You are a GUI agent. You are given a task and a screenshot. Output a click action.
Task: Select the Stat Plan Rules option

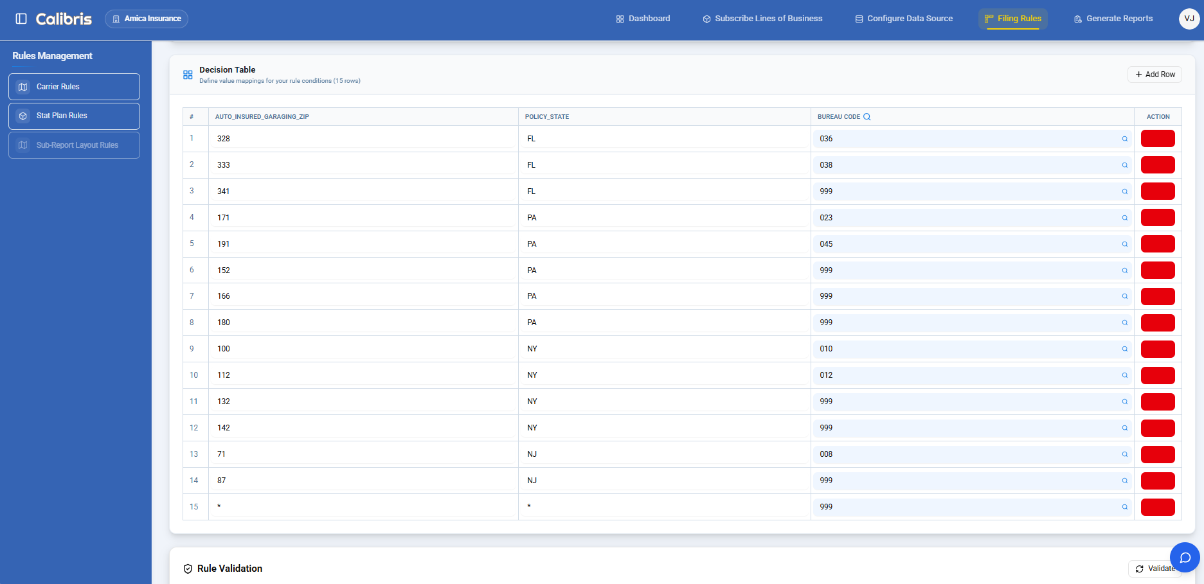[x=73, y=116]
